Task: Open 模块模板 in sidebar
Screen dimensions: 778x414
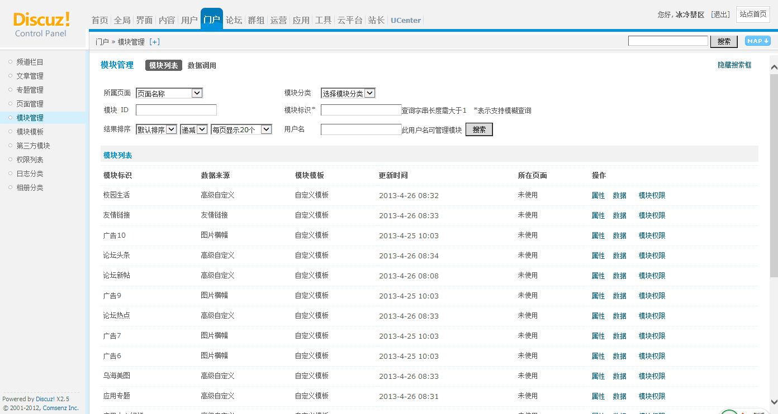Action: [x=30, y=132]
